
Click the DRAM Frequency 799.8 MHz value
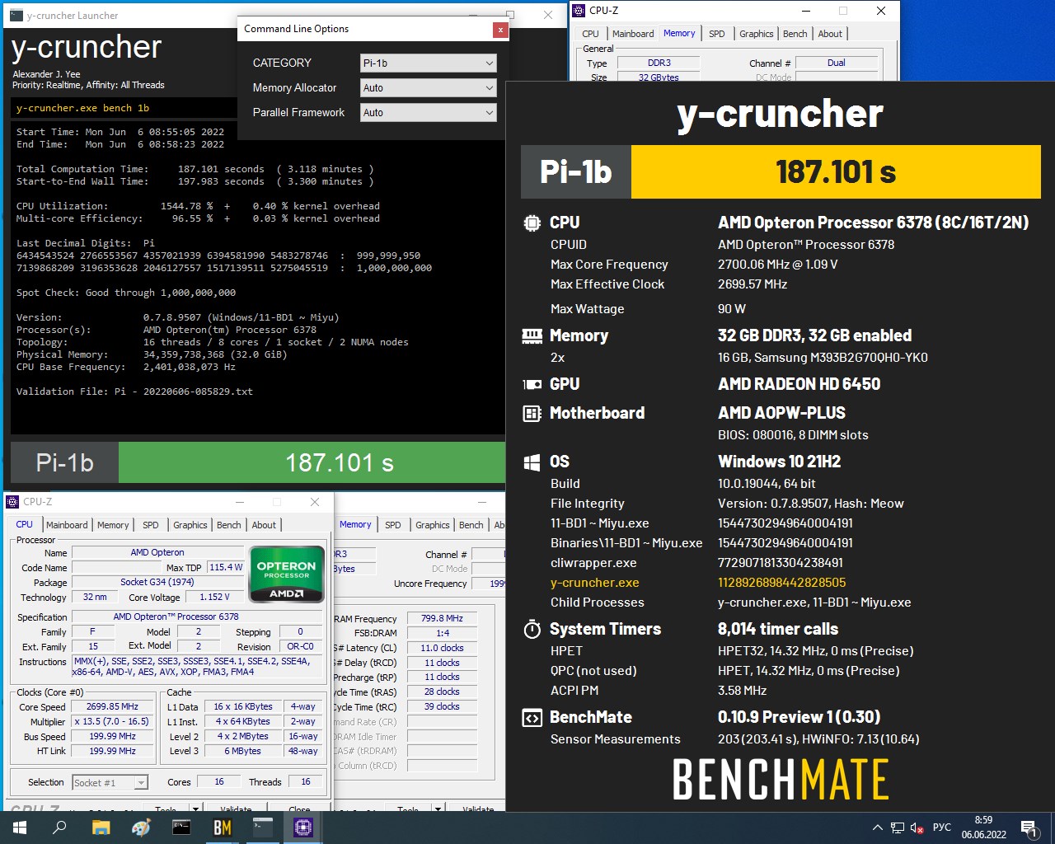[x=443, y=618]
